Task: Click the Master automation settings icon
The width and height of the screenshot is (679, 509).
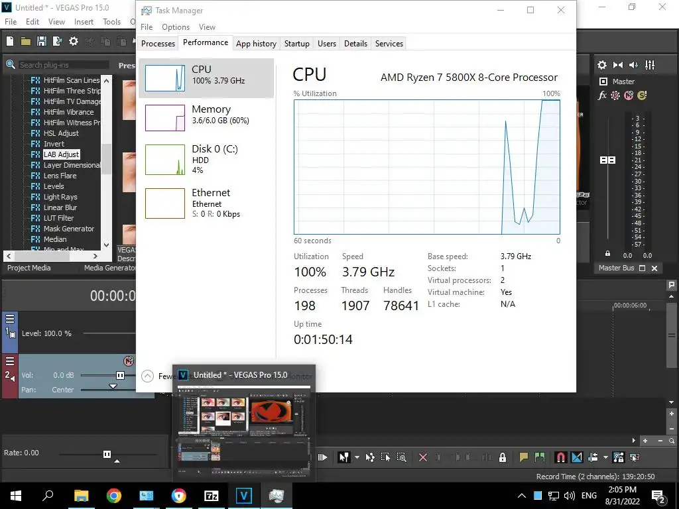Action: click(x=615, y=95)
